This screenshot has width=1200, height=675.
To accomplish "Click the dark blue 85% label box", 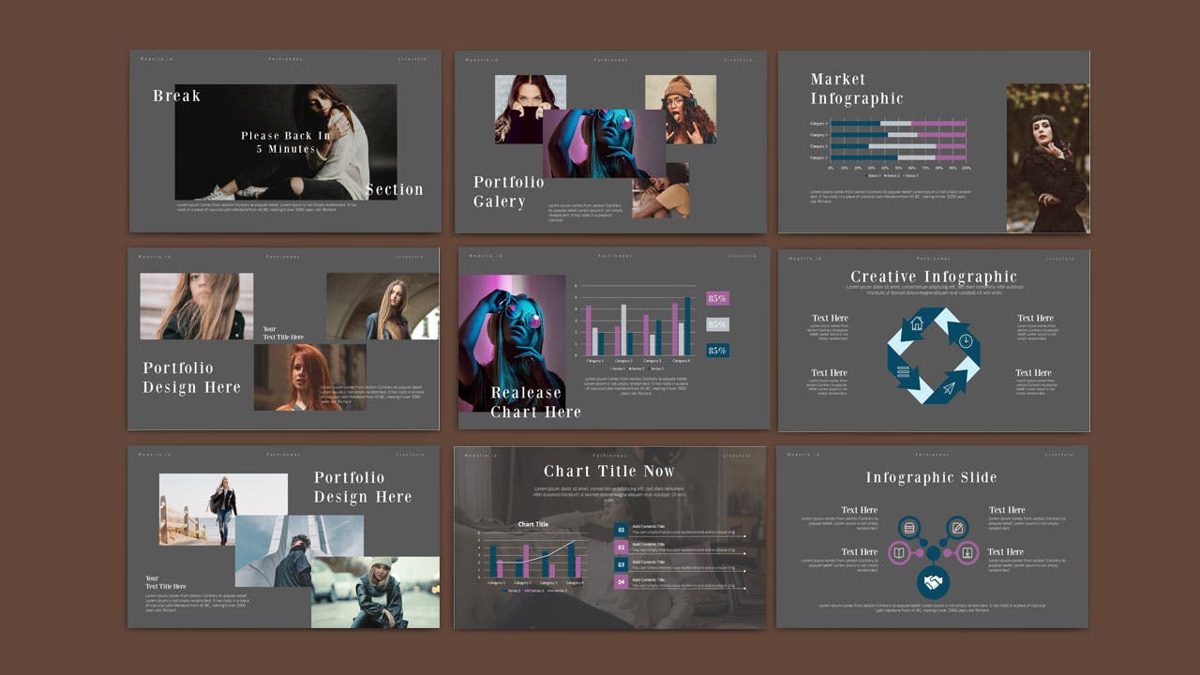I will [x=717, y=351].
